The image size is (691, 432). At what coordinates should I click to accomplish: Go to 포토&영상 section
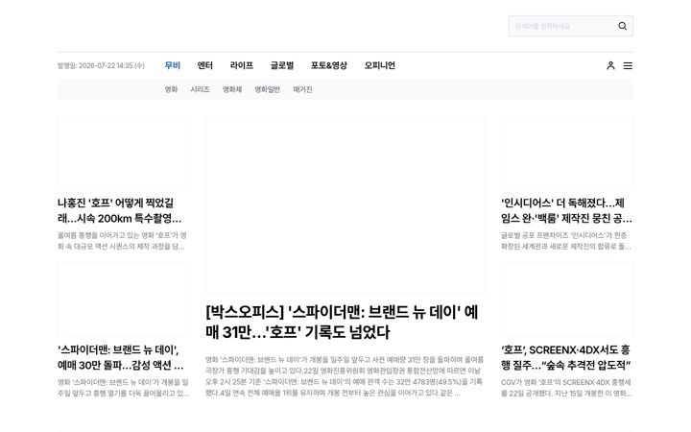[x=329, y=65]
